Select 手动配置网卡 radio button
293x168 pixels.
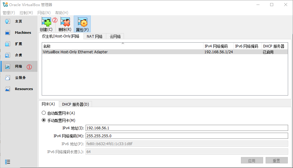(44, 120)
